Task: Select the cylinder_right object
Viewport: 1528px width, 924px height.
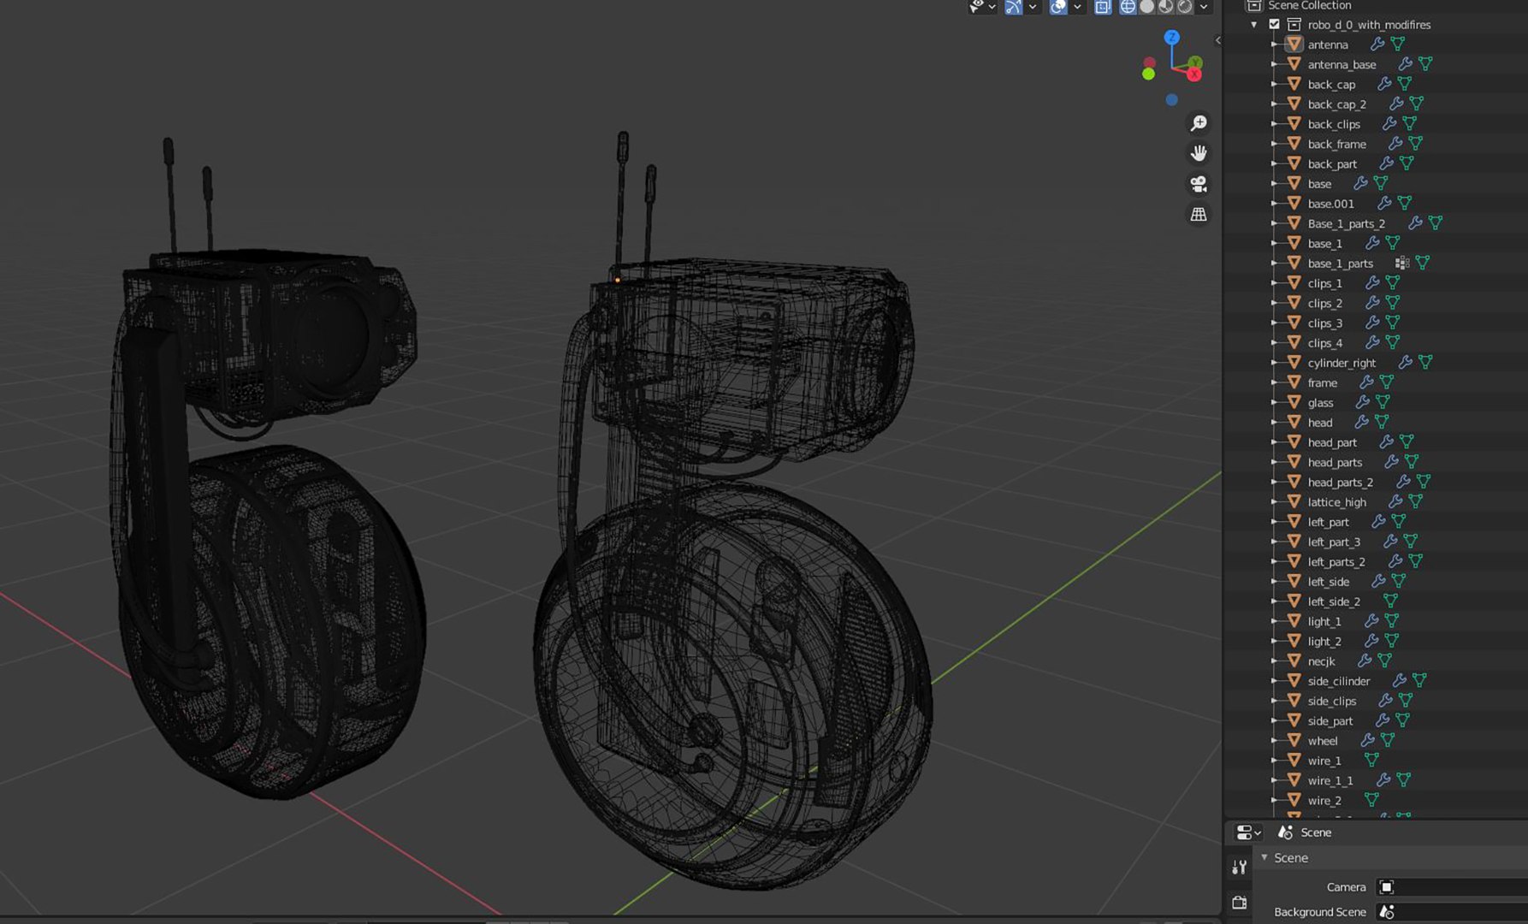Action: tap(1341, 363)
